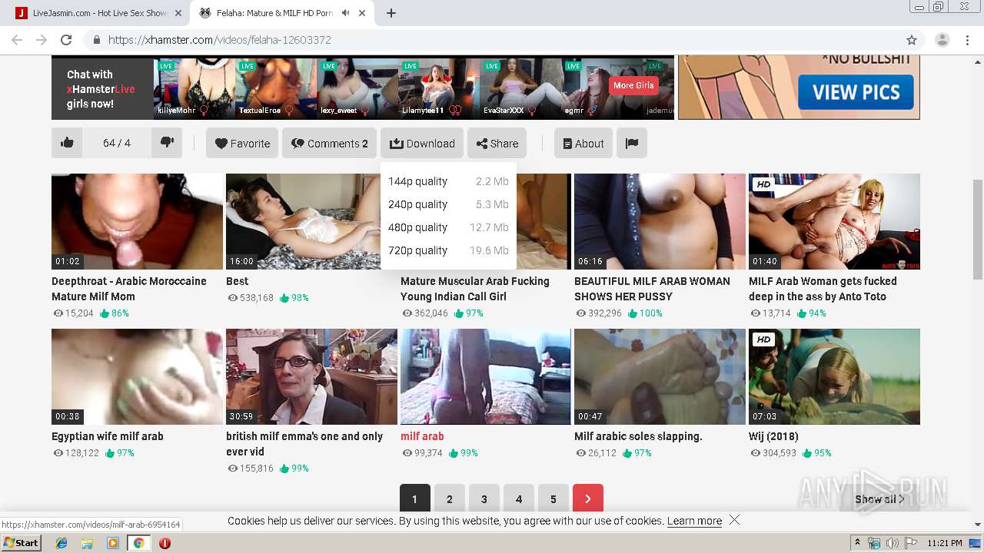Open the Learn more cookies link

point(694,521)
